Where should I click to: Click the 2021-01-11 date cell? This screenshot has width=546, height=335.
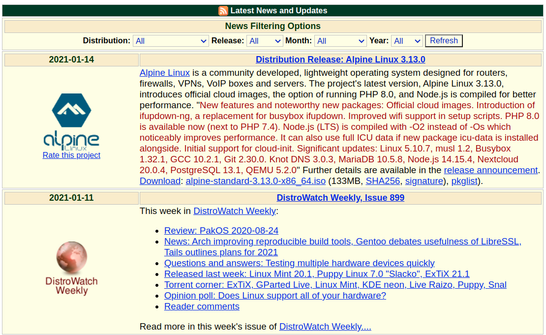pyautogui.click(x=71, y=198)
